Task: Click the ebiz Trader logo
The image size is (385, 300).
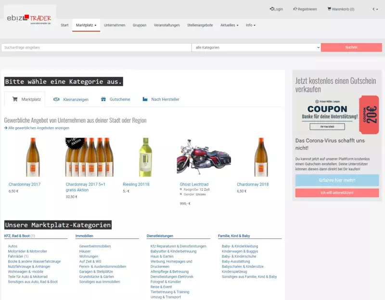Action: [29, 18]
